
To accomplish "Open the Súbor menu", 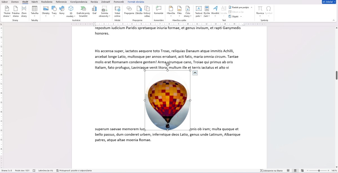I will coord(5,2).
